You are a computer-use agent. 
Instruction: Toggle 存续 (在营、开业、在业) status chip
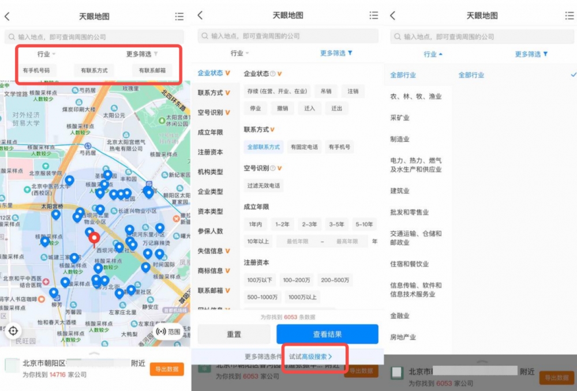(x=277, y=91)
